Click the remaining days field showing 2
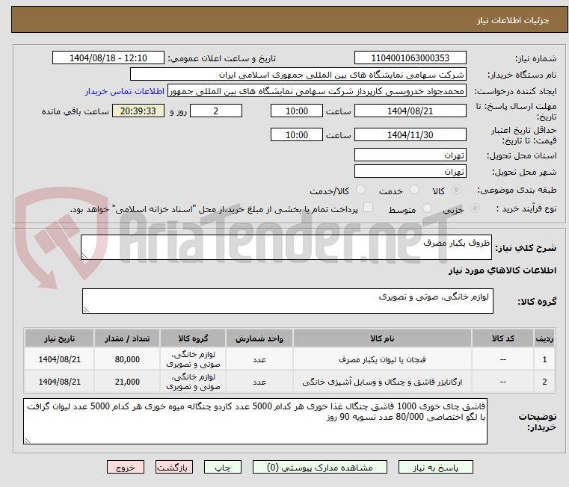The image size is (569, 487). [x=216, y=111]
